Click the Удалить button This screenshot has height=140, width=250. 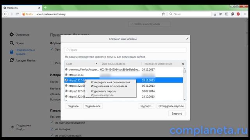(x=73, y=106)
